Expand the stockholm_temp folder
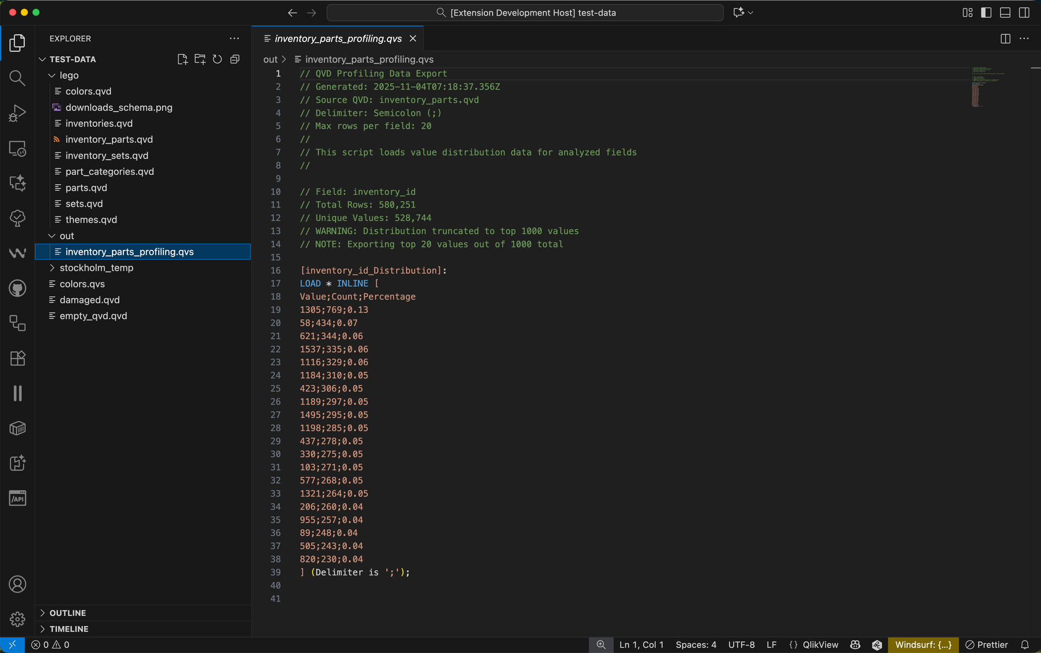Screen dimensions: 1041x653 (x=96, y=267)
